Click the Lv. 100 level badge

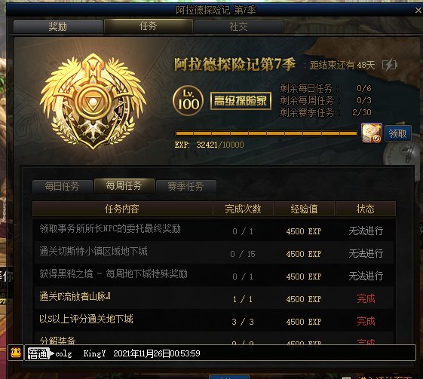point(188,100)
